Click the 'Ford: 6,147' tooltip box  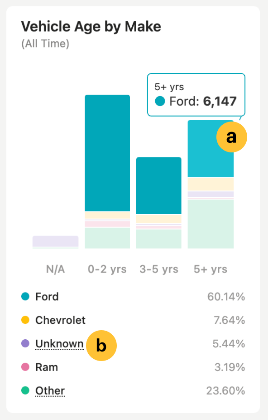(x=196, y=95)
